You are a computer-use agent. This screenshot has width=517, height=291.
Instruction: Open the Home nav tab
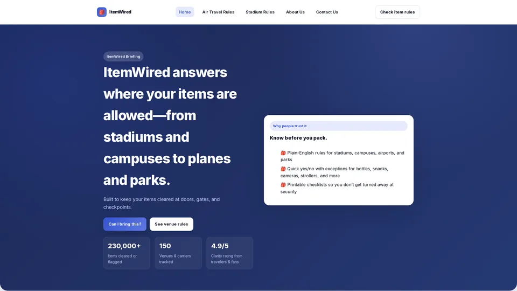pos(185,12)
